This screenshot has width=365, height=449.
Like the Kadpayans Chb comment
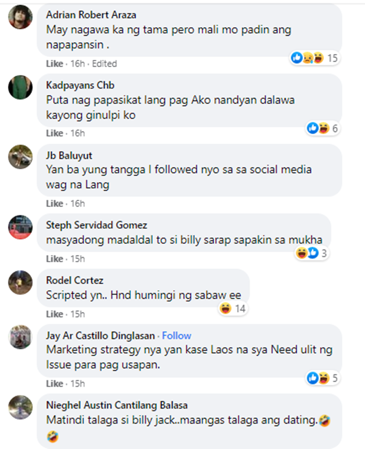[55, 133]
